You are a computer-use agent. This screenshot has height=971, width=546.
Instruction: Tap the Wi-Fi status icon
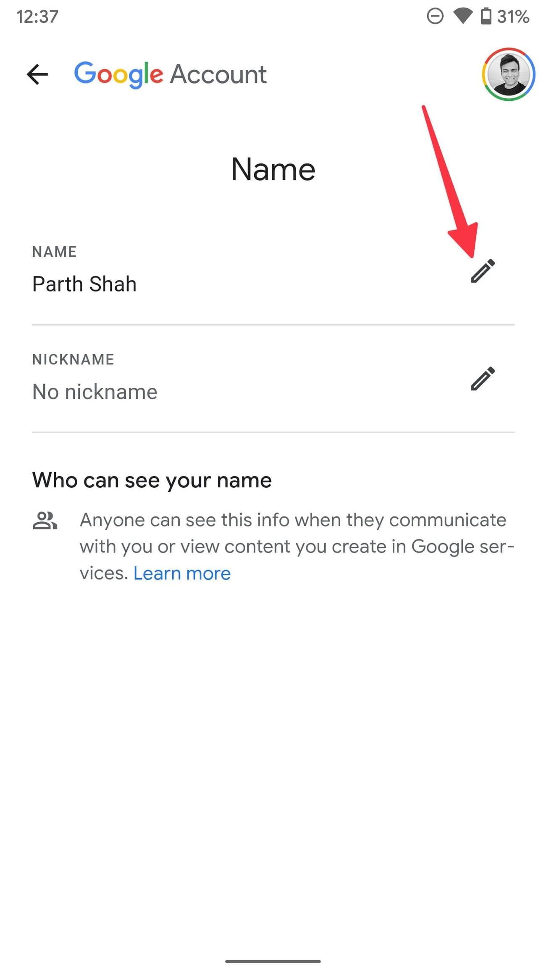point(463,16)
